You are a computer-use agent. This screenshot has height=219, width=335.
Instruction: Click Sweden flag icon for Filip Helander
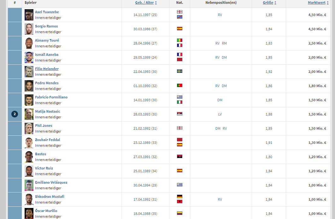coord(179,71)
